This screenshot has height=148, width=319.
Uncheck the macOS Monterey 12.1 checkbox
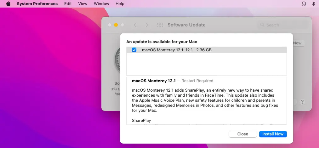134,50
